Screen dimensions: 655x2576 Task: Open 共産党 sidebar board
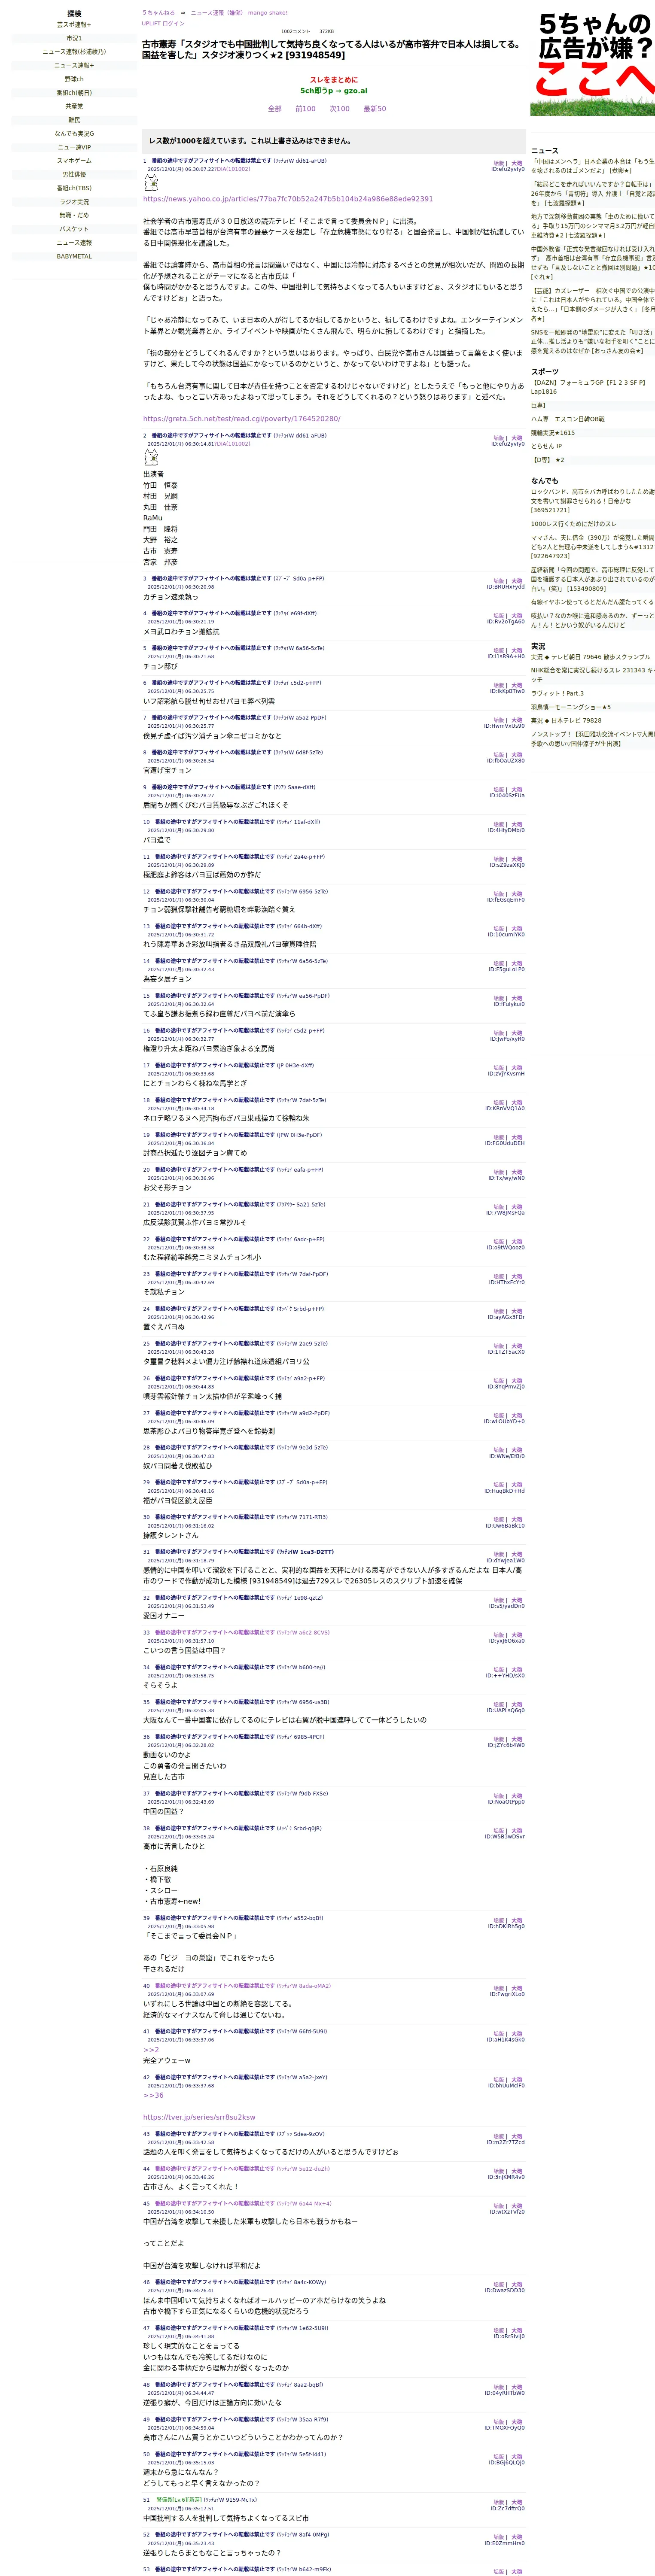click(74, 106)
